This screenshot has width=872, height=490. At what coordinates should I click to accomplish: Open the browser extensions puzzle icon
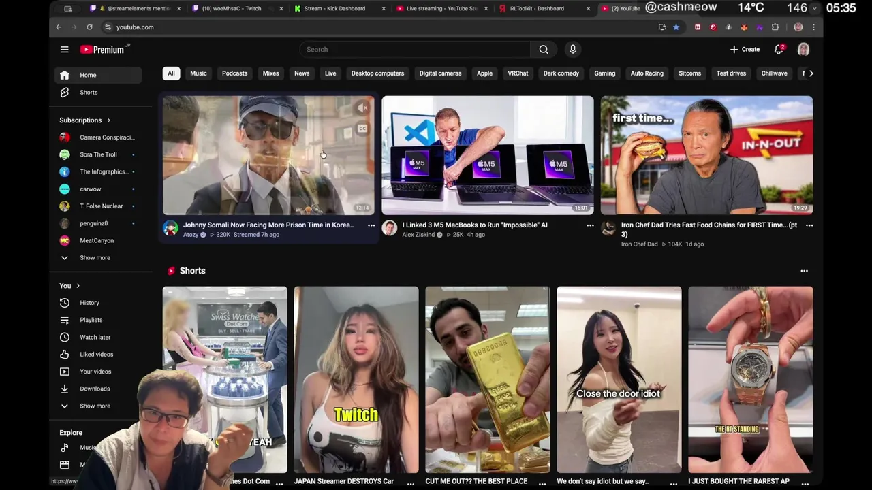pyautogui.click(x=775, y=27)
